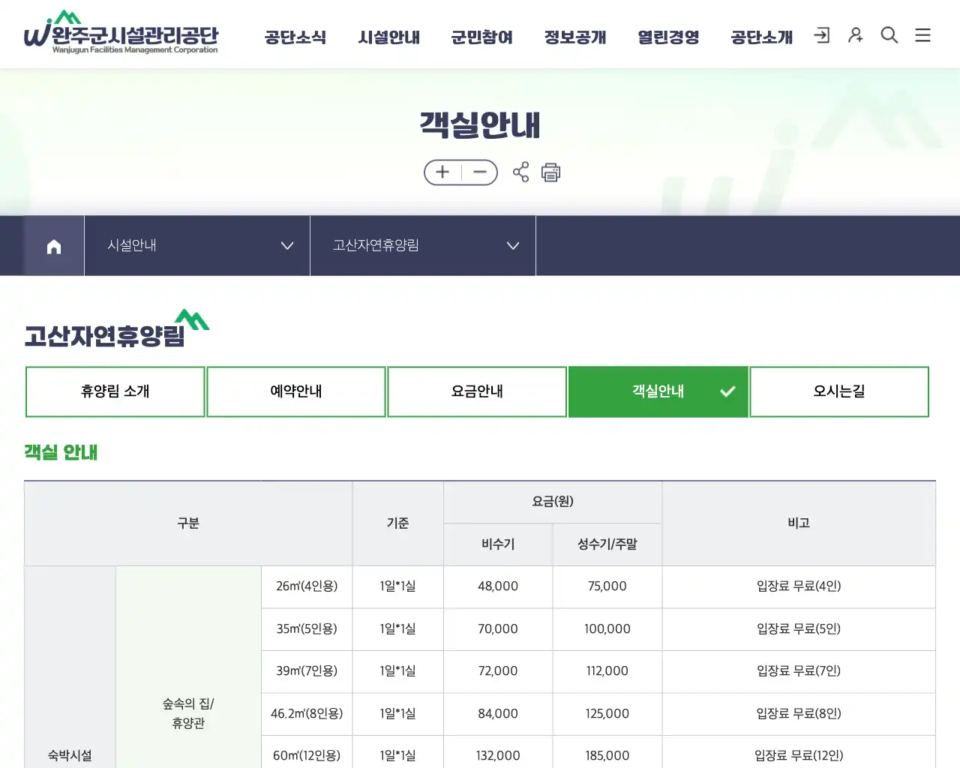This screenshot has width=960, height=768.
Task: Expand the 고산자연휴양림 breadcrumb dropdown
Action: pos(423,246)
